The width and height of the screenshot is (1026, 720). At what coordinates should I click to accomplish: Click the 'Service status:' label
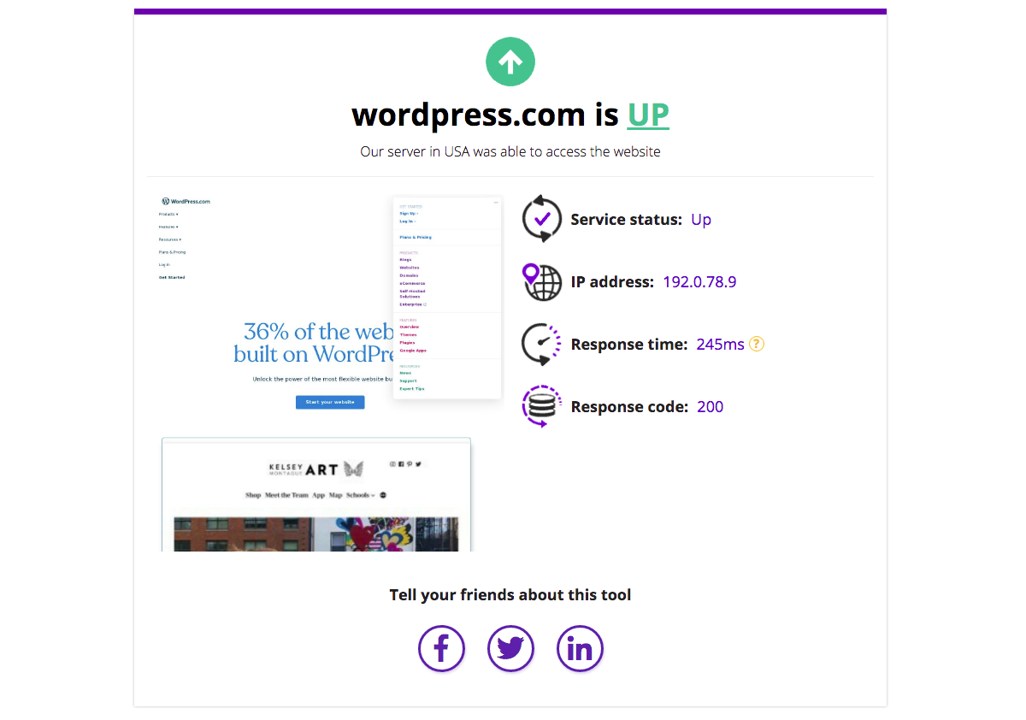pyautogui.click(x=627, y=220)
